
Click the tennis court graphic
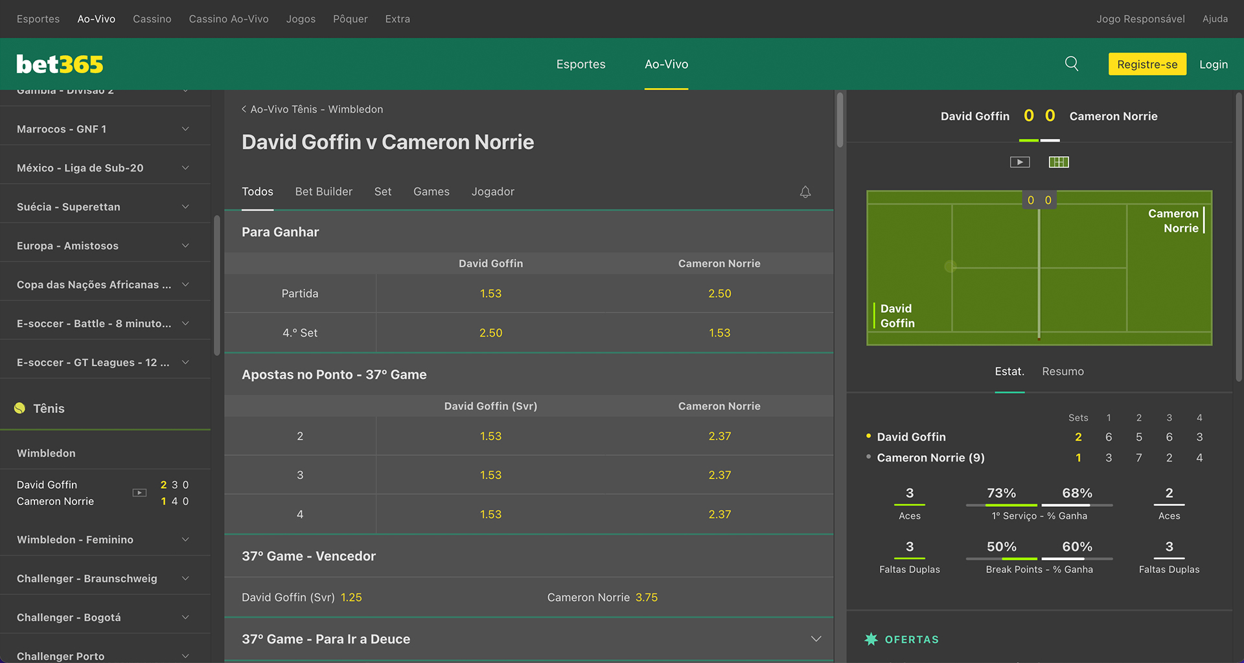click(x=1039, y=267)
